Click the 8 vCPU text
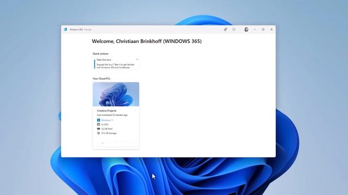This screenshot has height=195, width=348. (105, 125)
